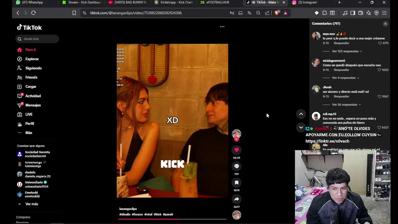Open the Explorar compass icon
The height and width of the screenshot is (224, 398).
(x=20, y=59)
